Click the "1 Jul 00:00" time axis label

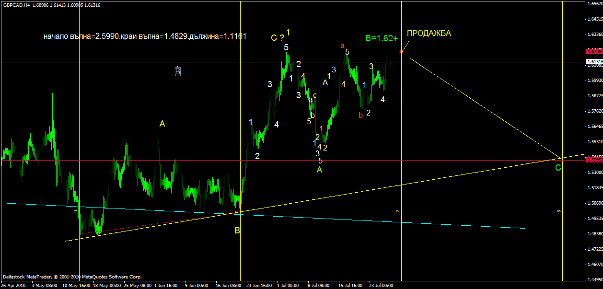(289, 285)
